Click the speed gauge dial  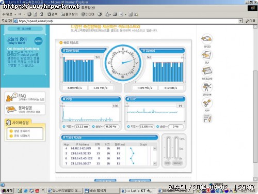(x=123, y=63)
